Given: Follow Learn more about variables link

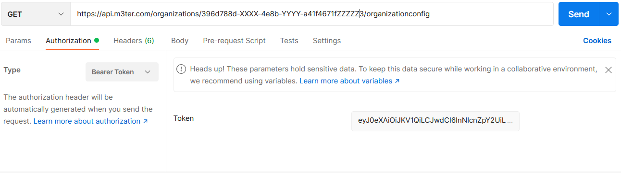Looking at the screenshot, I should click(346, 81).
